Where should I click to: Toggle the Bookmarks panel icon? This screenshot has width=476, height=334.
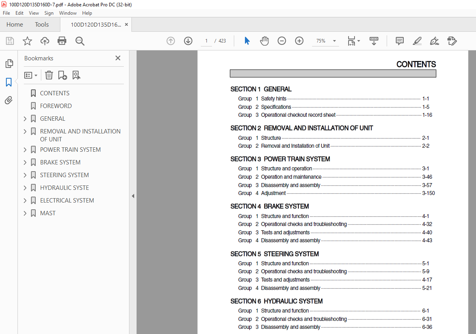pyautogui.click(x=9, y=82)
